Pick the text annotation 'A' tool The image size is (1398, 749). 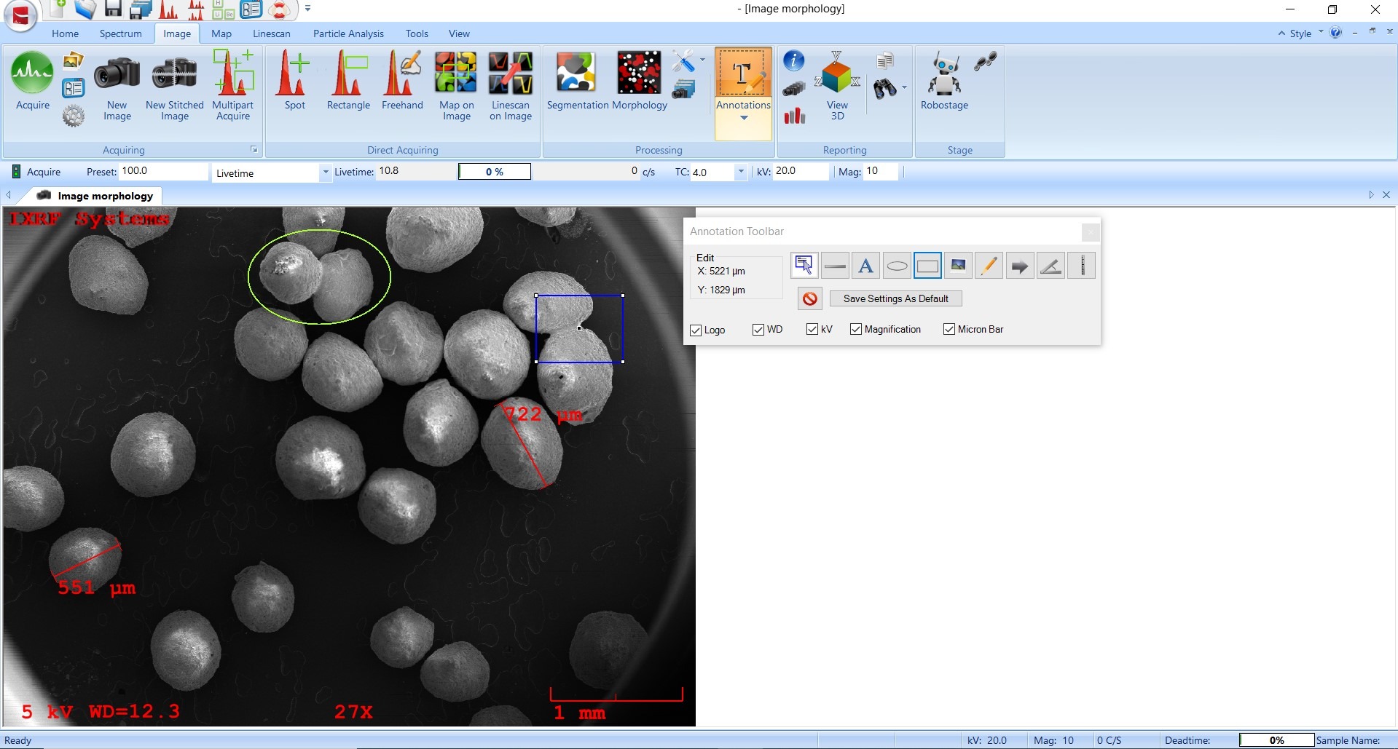(865, 266)
